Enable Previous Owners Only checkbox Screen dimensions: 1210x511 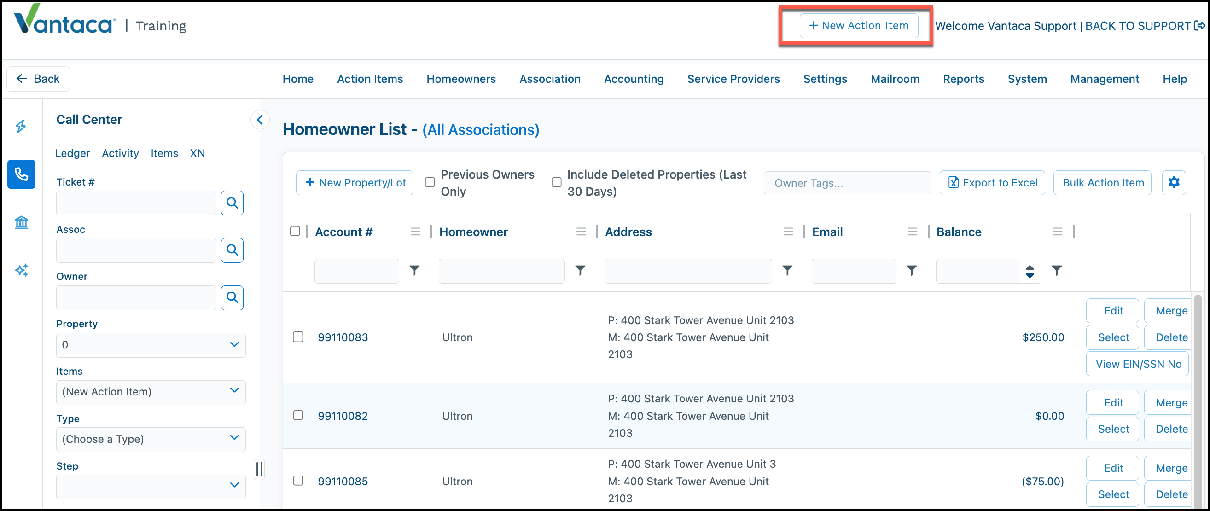[430, 182]
